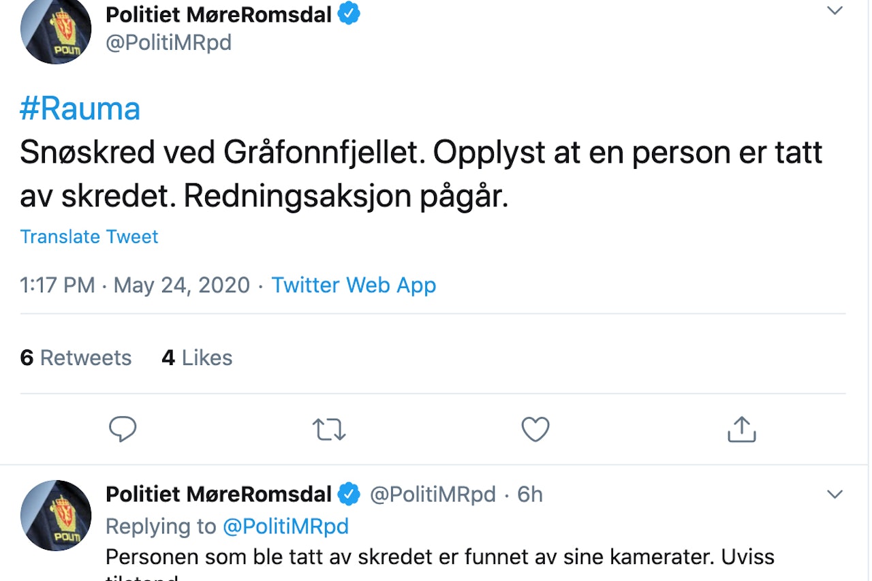Viewport: 872px width, 581px height.
Task: Open Politiet MøreRomsdal's profile avatar
Action: tap(56, 32)
